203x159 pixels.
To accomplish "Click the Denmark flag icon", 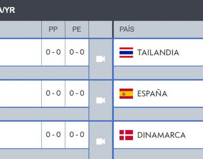I will coord(126,135).
